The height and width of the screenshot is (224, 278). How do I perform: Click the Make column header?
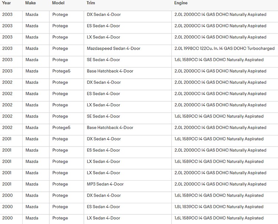point(30,3)
